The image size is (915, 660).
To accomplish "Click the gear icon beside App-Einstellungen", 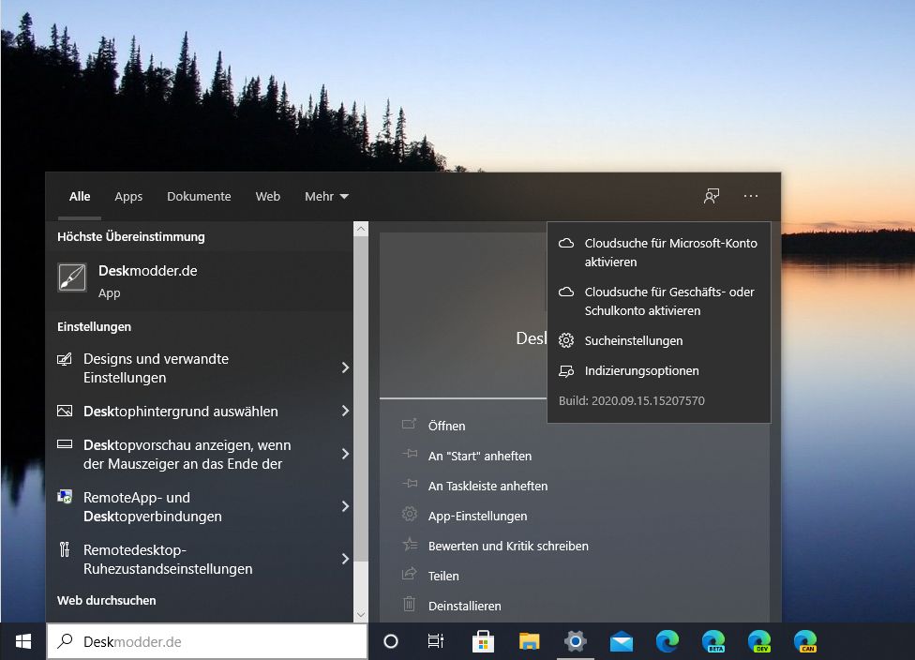I will pos(410,514).
